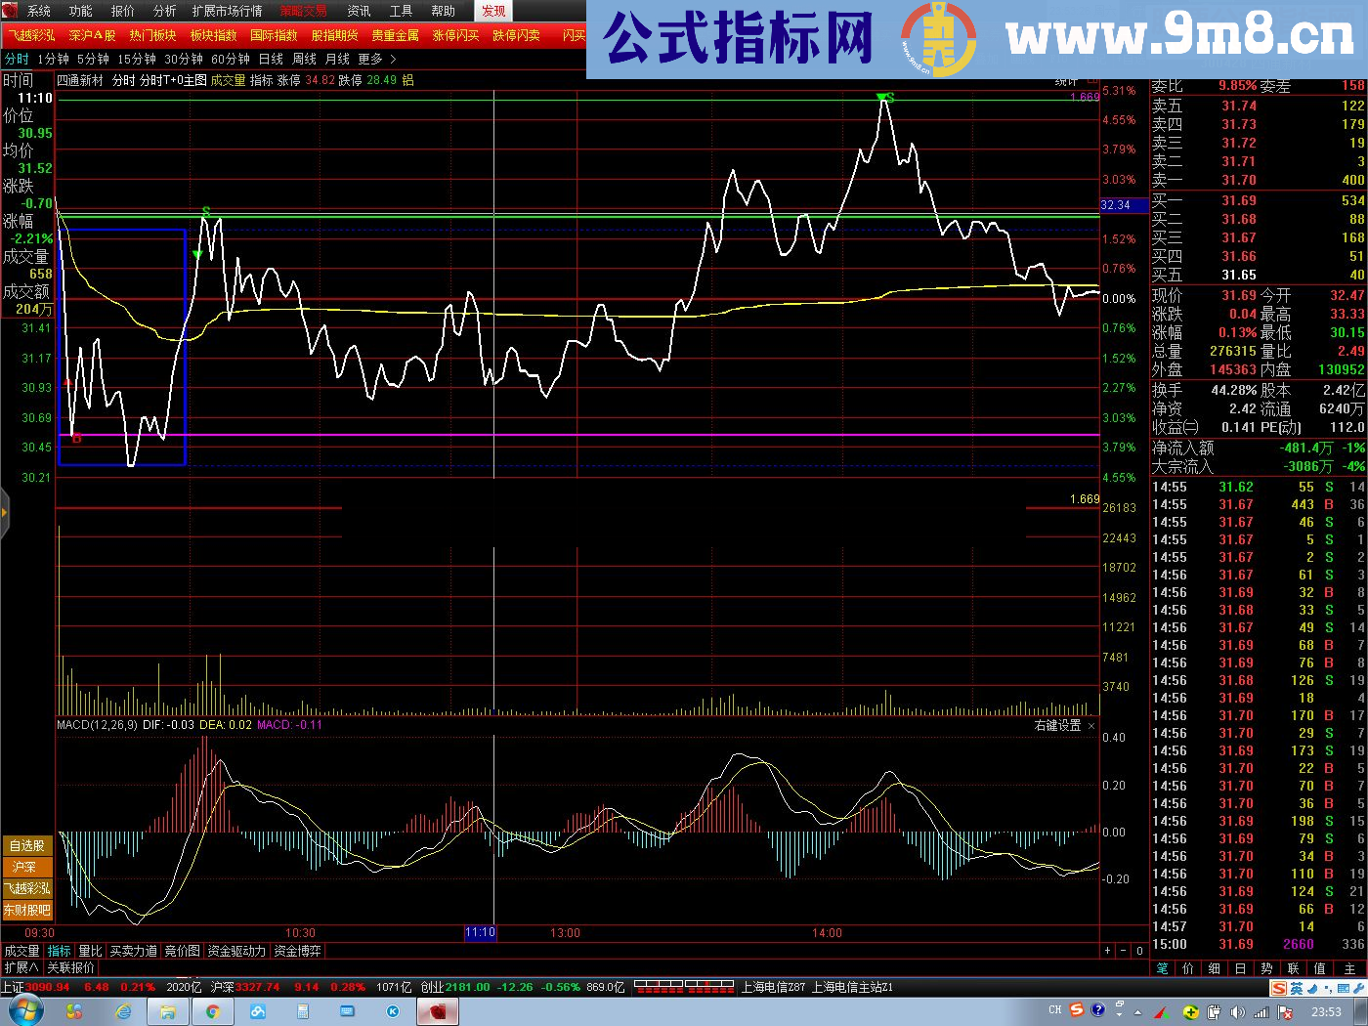Switch to the 日线 daily chart
This screenshot has width=1368, height=1026.
pyautogui.click(x=271, y=60)
